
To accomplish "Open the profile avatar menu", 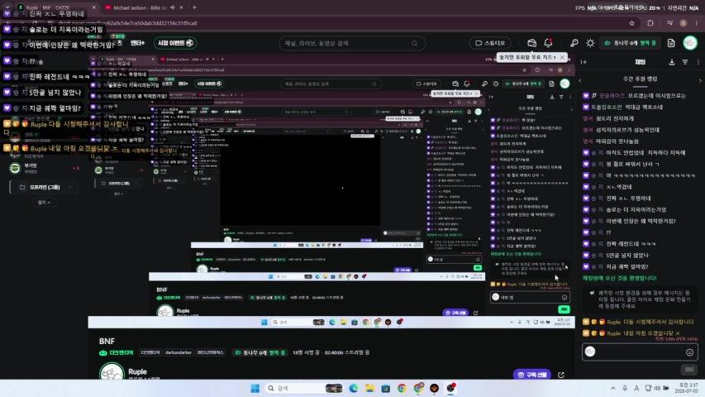I will pos(690,43).
